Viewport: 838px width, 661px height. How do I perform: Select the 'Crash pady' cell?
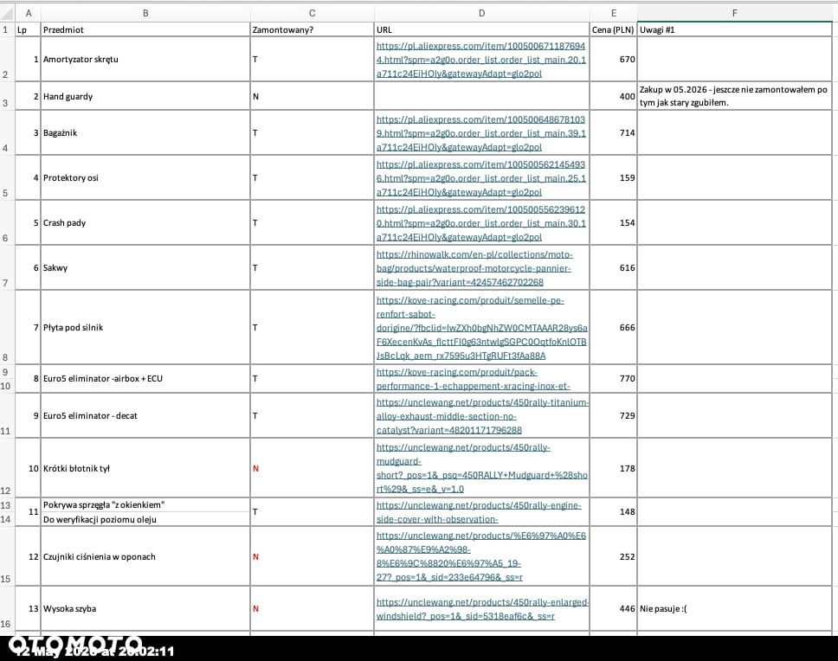pyautogui.click(x=145, y=222)
